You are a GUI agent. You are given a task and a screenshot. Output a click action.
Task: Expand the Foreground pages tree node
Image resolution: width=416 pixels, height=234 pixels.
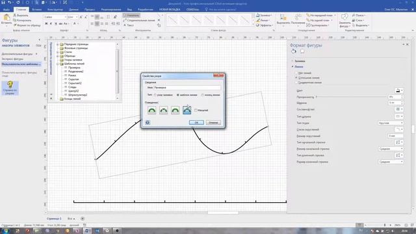pyautogui.click(x=58, y=44)
